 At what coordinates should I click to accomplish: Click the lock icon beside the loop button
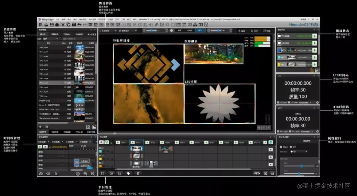(x=111, y=142)
